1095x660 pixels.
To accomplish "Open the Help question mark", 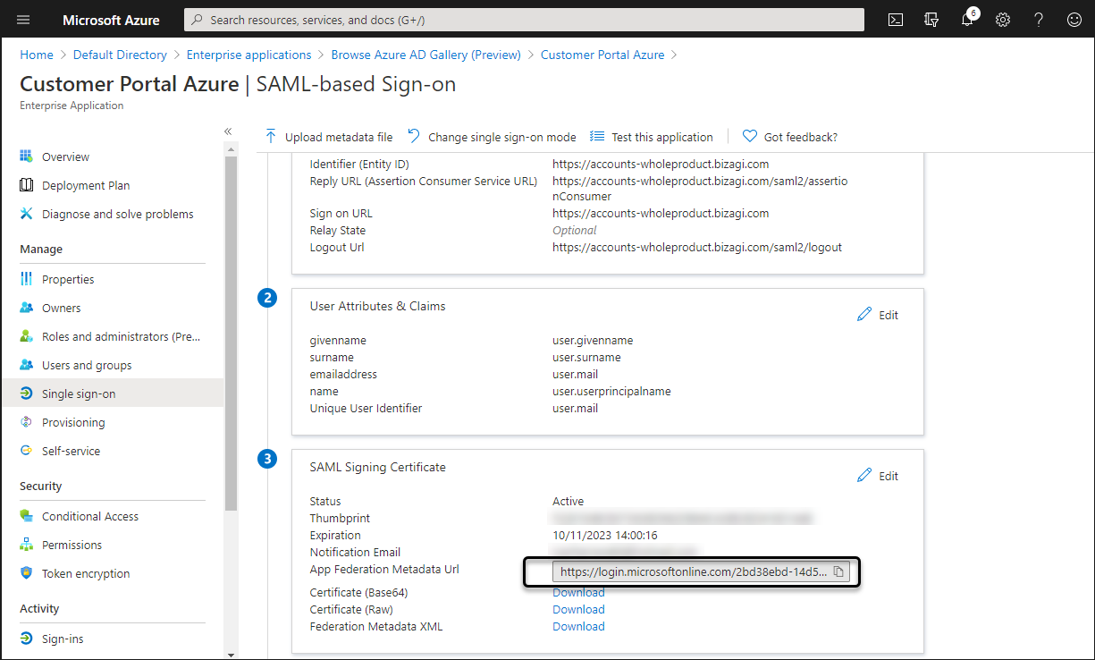I will pos(1039,20).
